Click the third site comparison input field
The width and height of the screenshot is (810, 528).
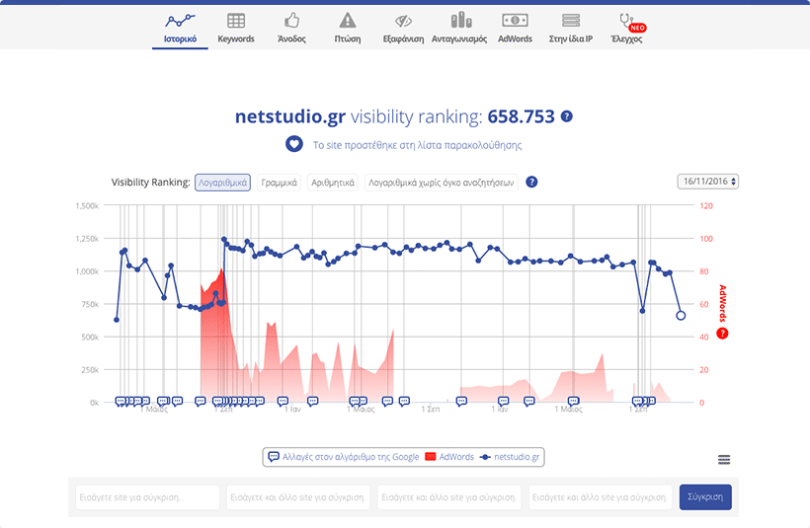(449, 497)
